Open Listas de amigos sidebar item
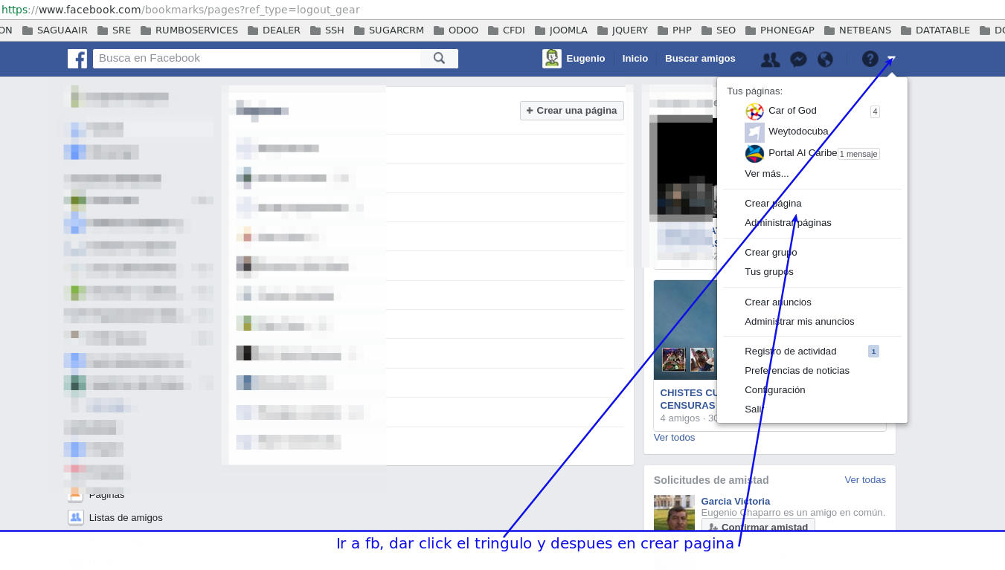Screen dimensions: 1005x570 pos(126,518)
